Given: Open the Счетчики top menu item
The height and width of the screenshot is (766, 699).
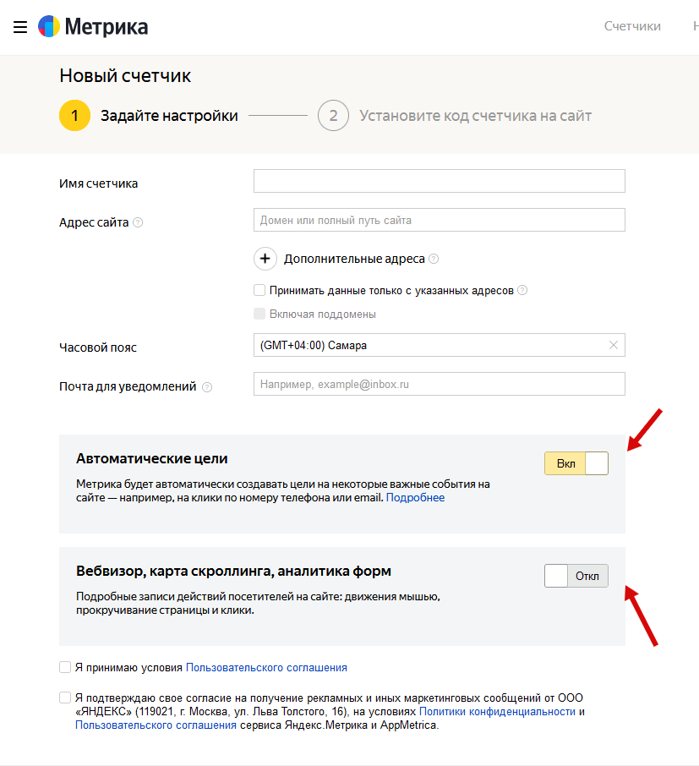Looking at the screenshot, I should click(x=632, y=26).
